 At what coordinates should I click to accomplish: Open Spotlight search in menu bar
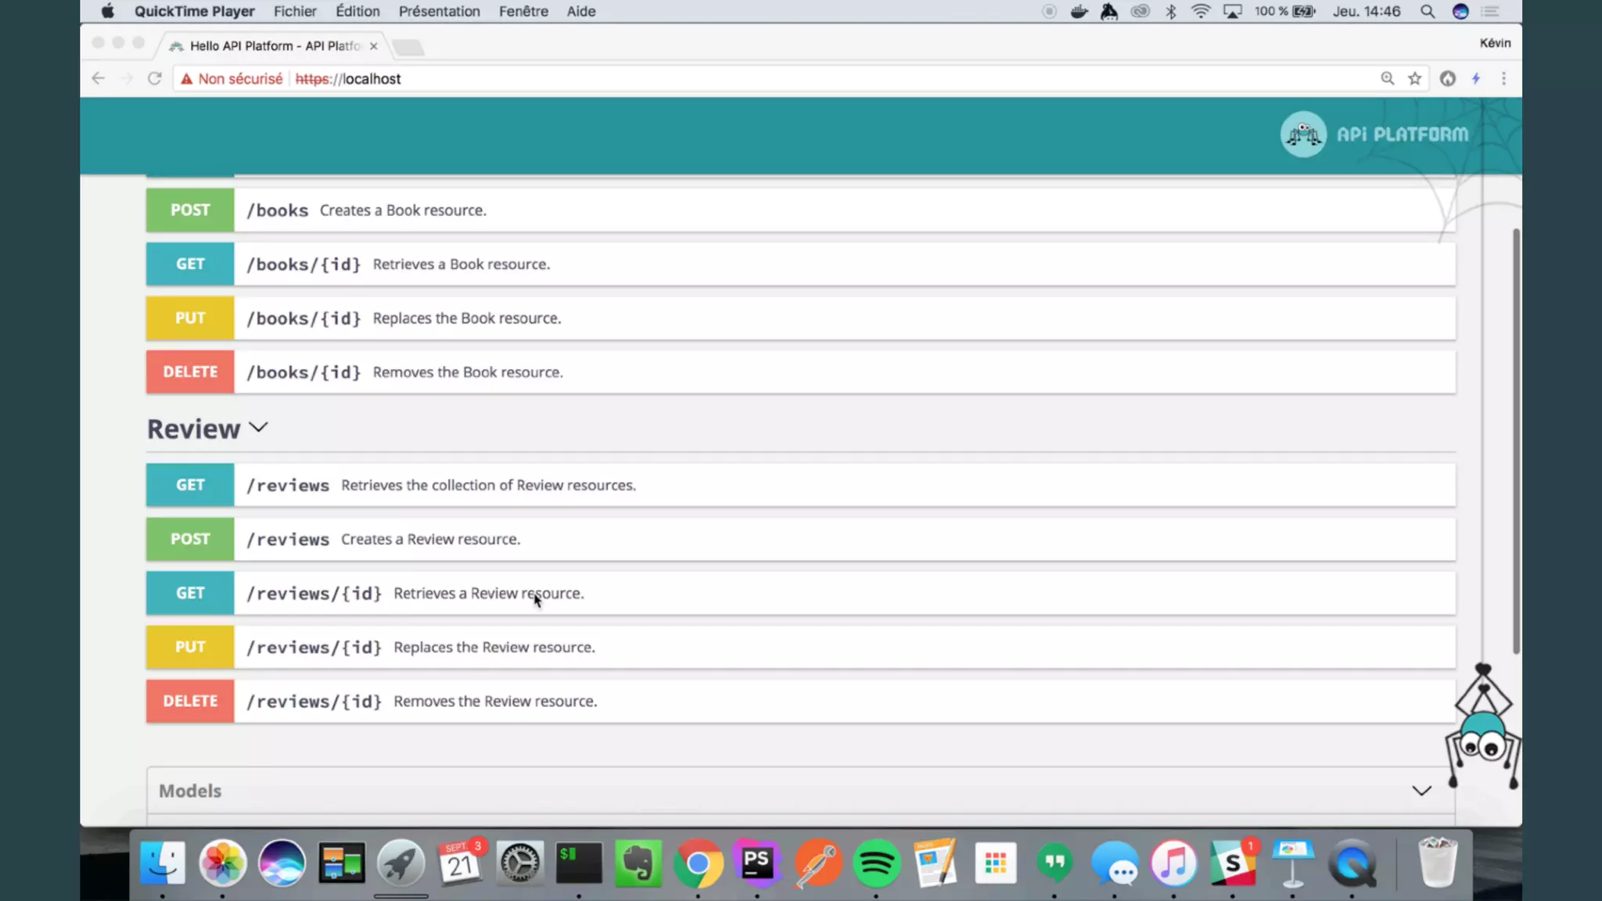(1428, 11)
